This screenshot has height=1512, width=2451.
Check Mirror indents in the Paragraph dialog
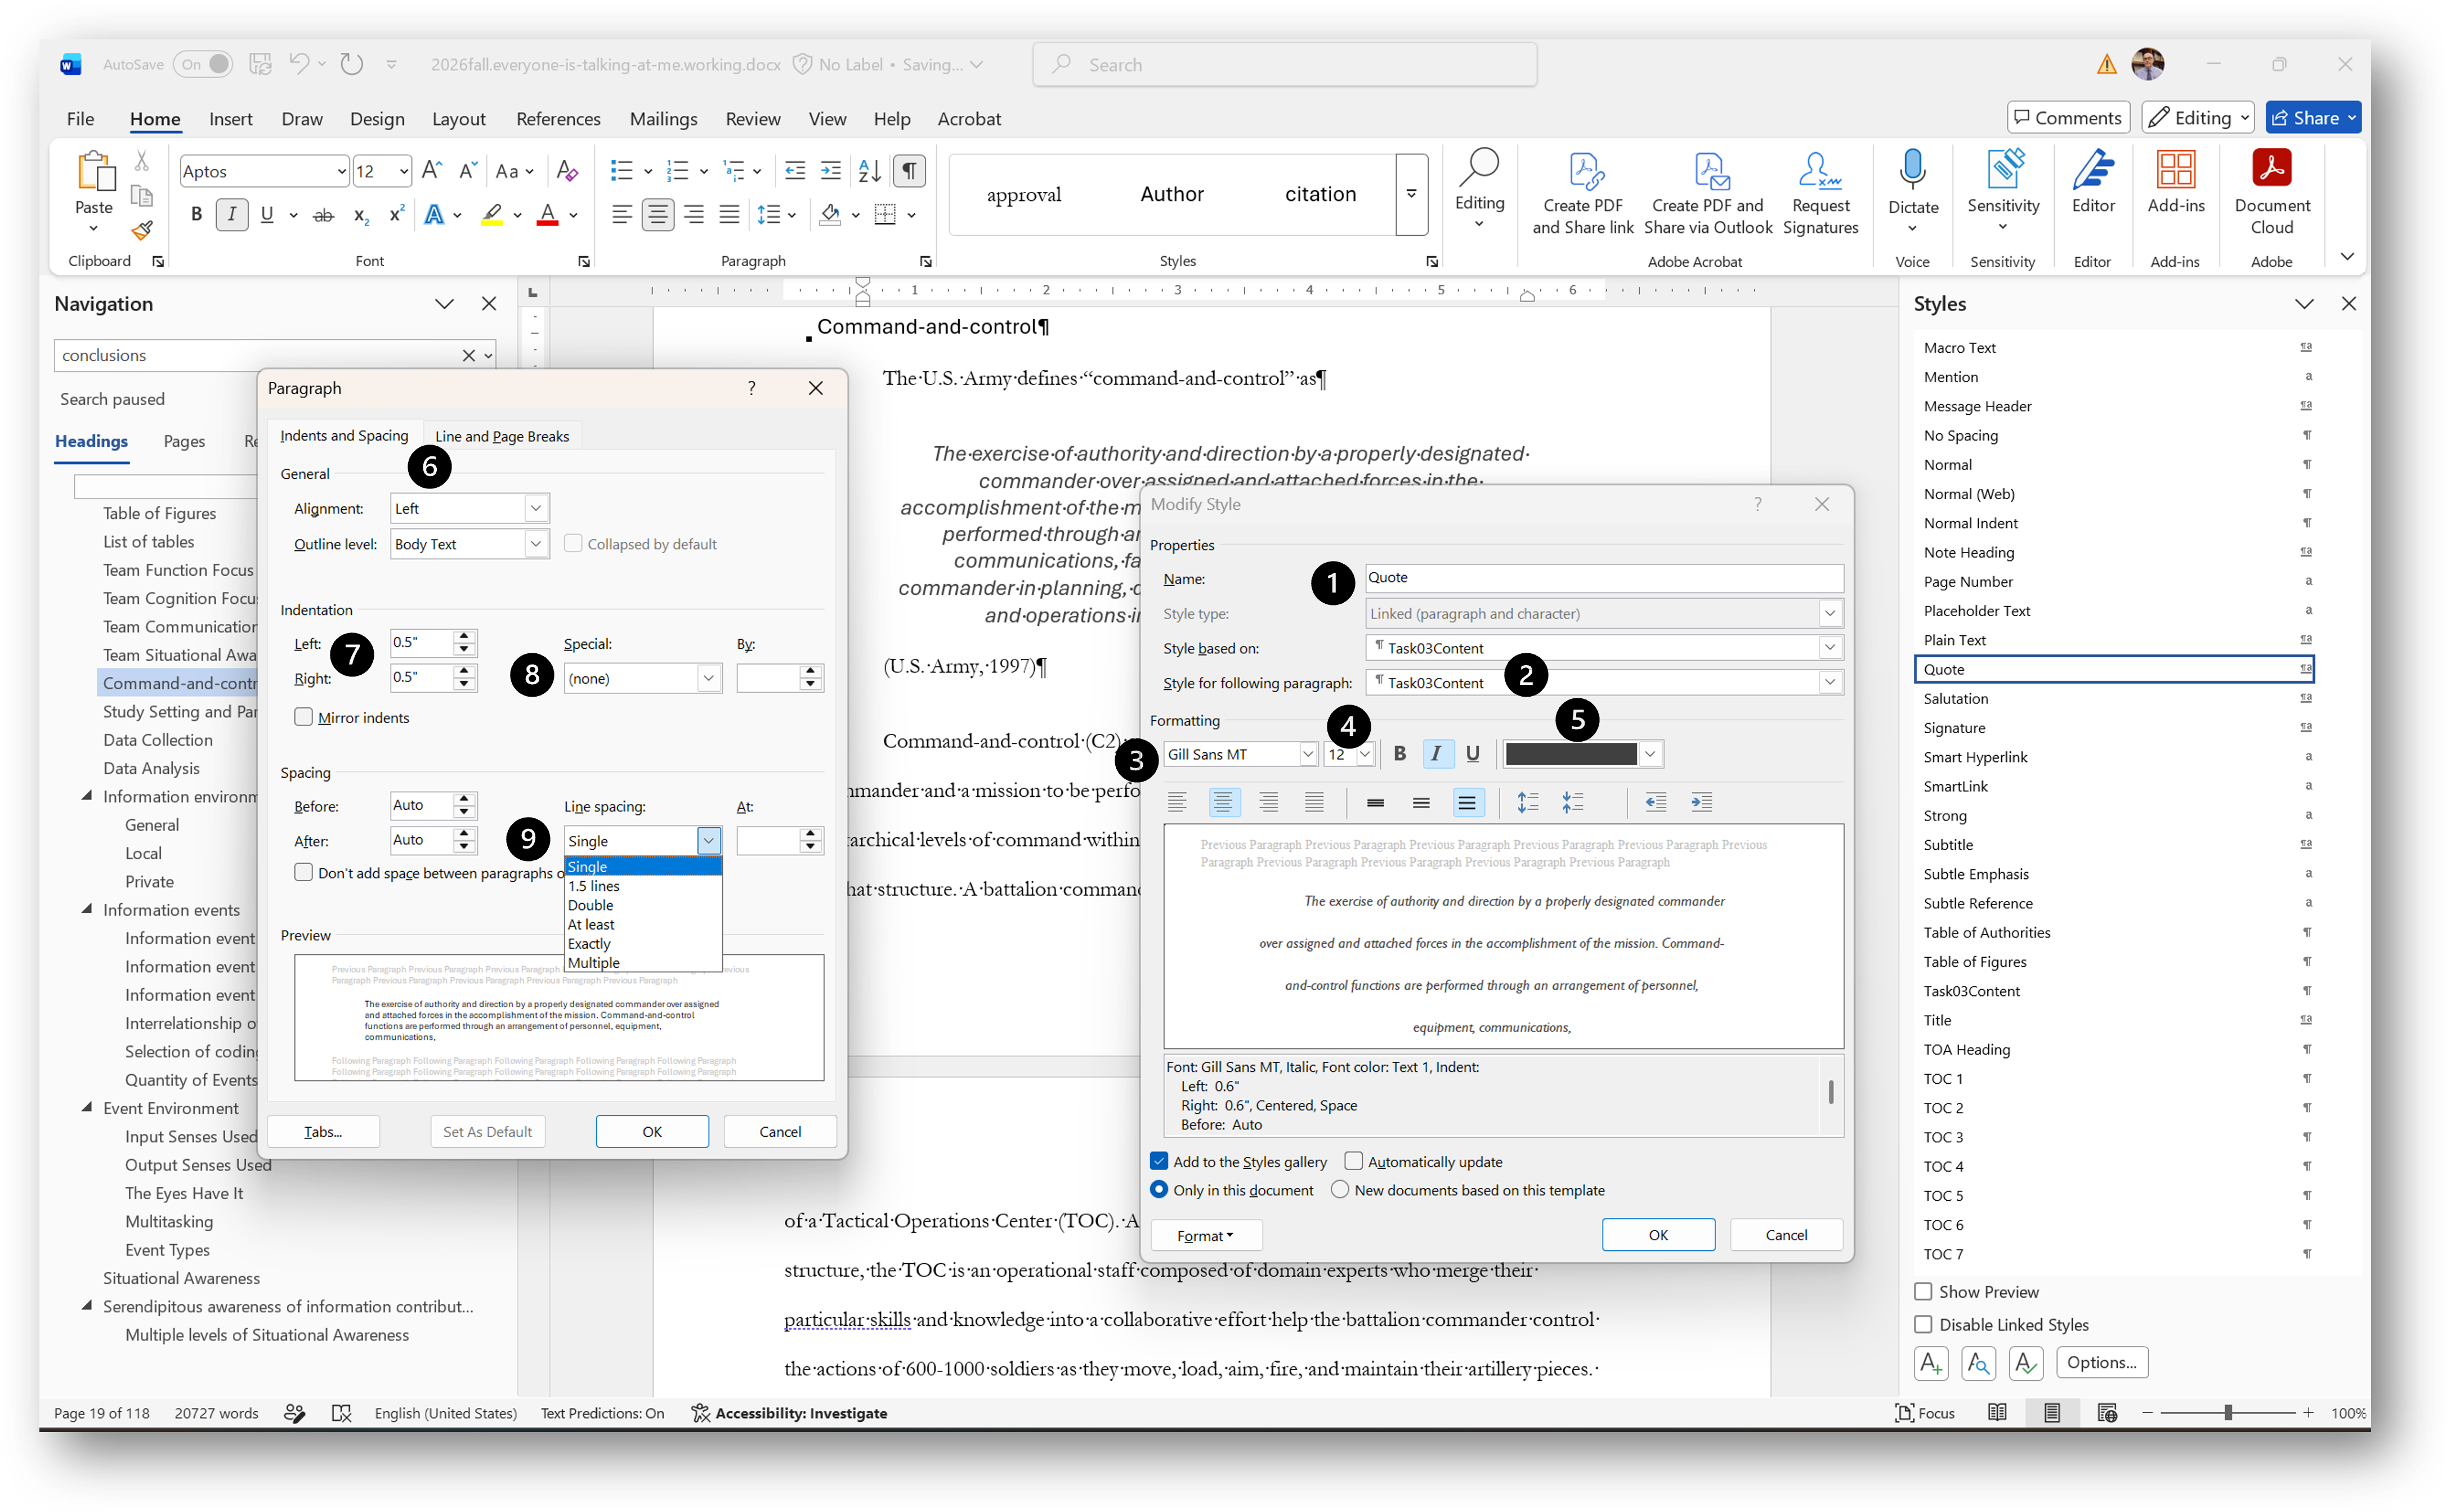pos(303,717)
